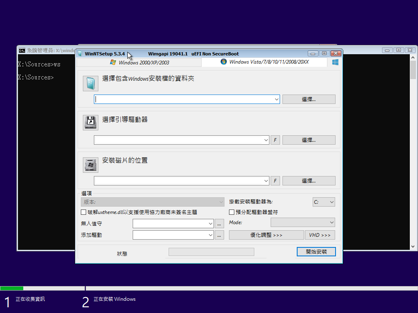The height and width of the screenshot is (313, 418).
Task: Click the X:\Sources>ws line in command prompt
Action: click(x=39, y=64)
